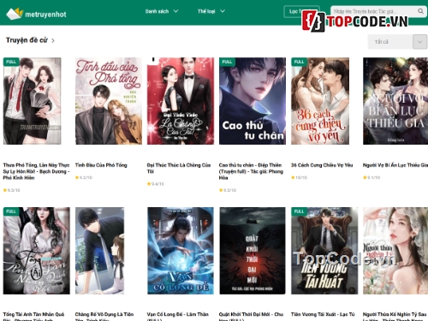428x321 pixels.
Task: Open Người Vợ Bí Ẩn Lục Thiếu Gia cover
Action: pos(395,101)
